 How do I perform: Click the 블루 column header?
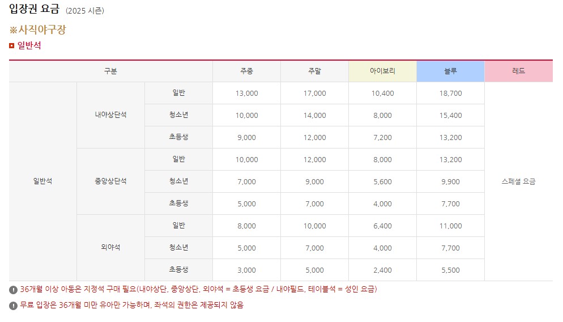pyautogui.click(x=451, y=71)
